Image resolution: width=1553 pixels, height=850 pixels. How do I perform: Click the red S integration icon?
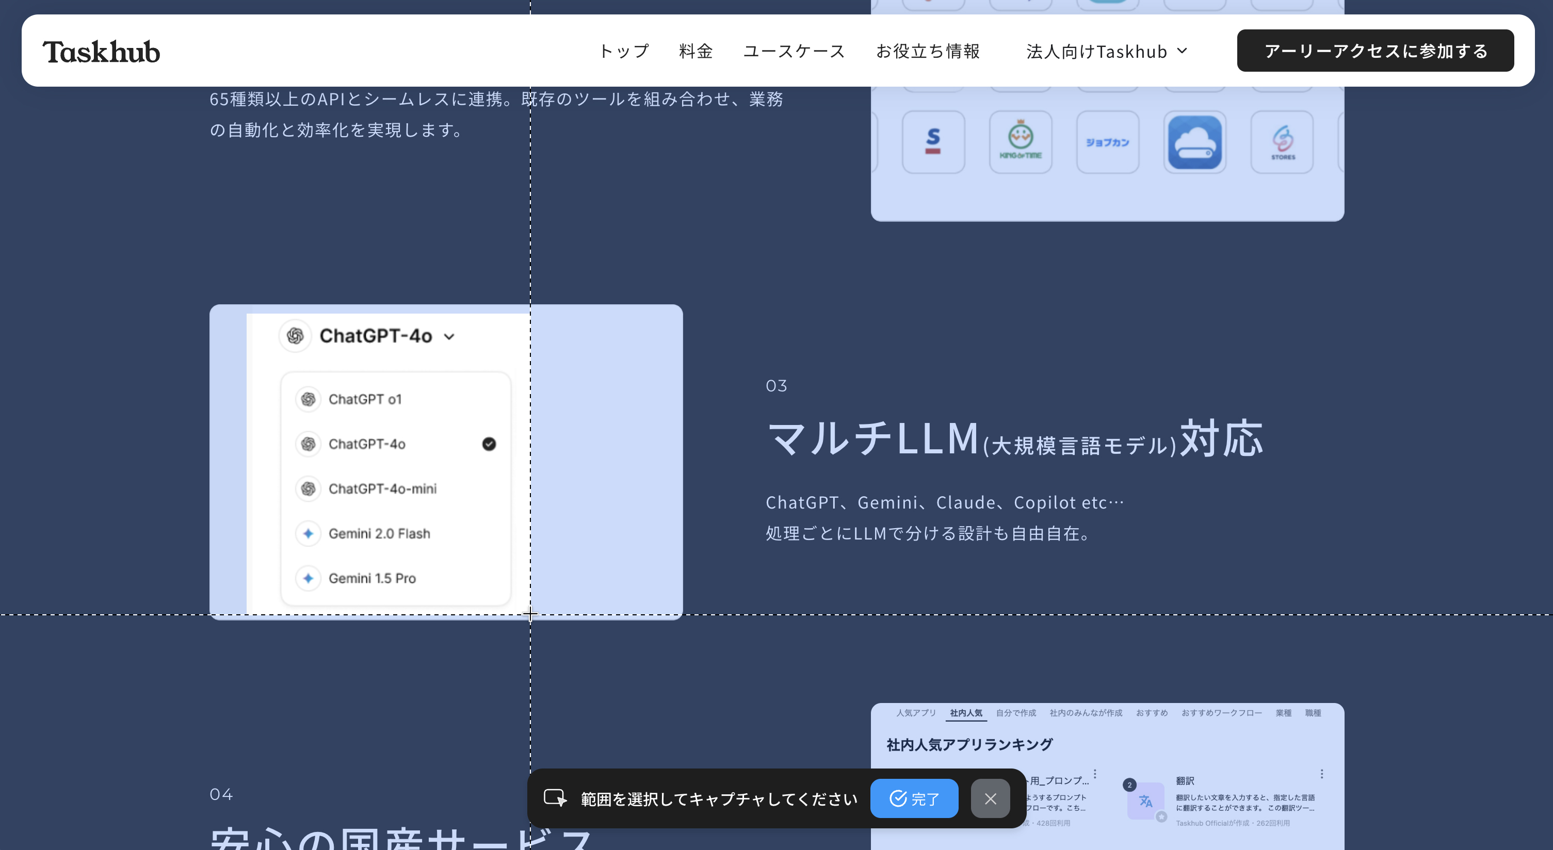(933, 142)
